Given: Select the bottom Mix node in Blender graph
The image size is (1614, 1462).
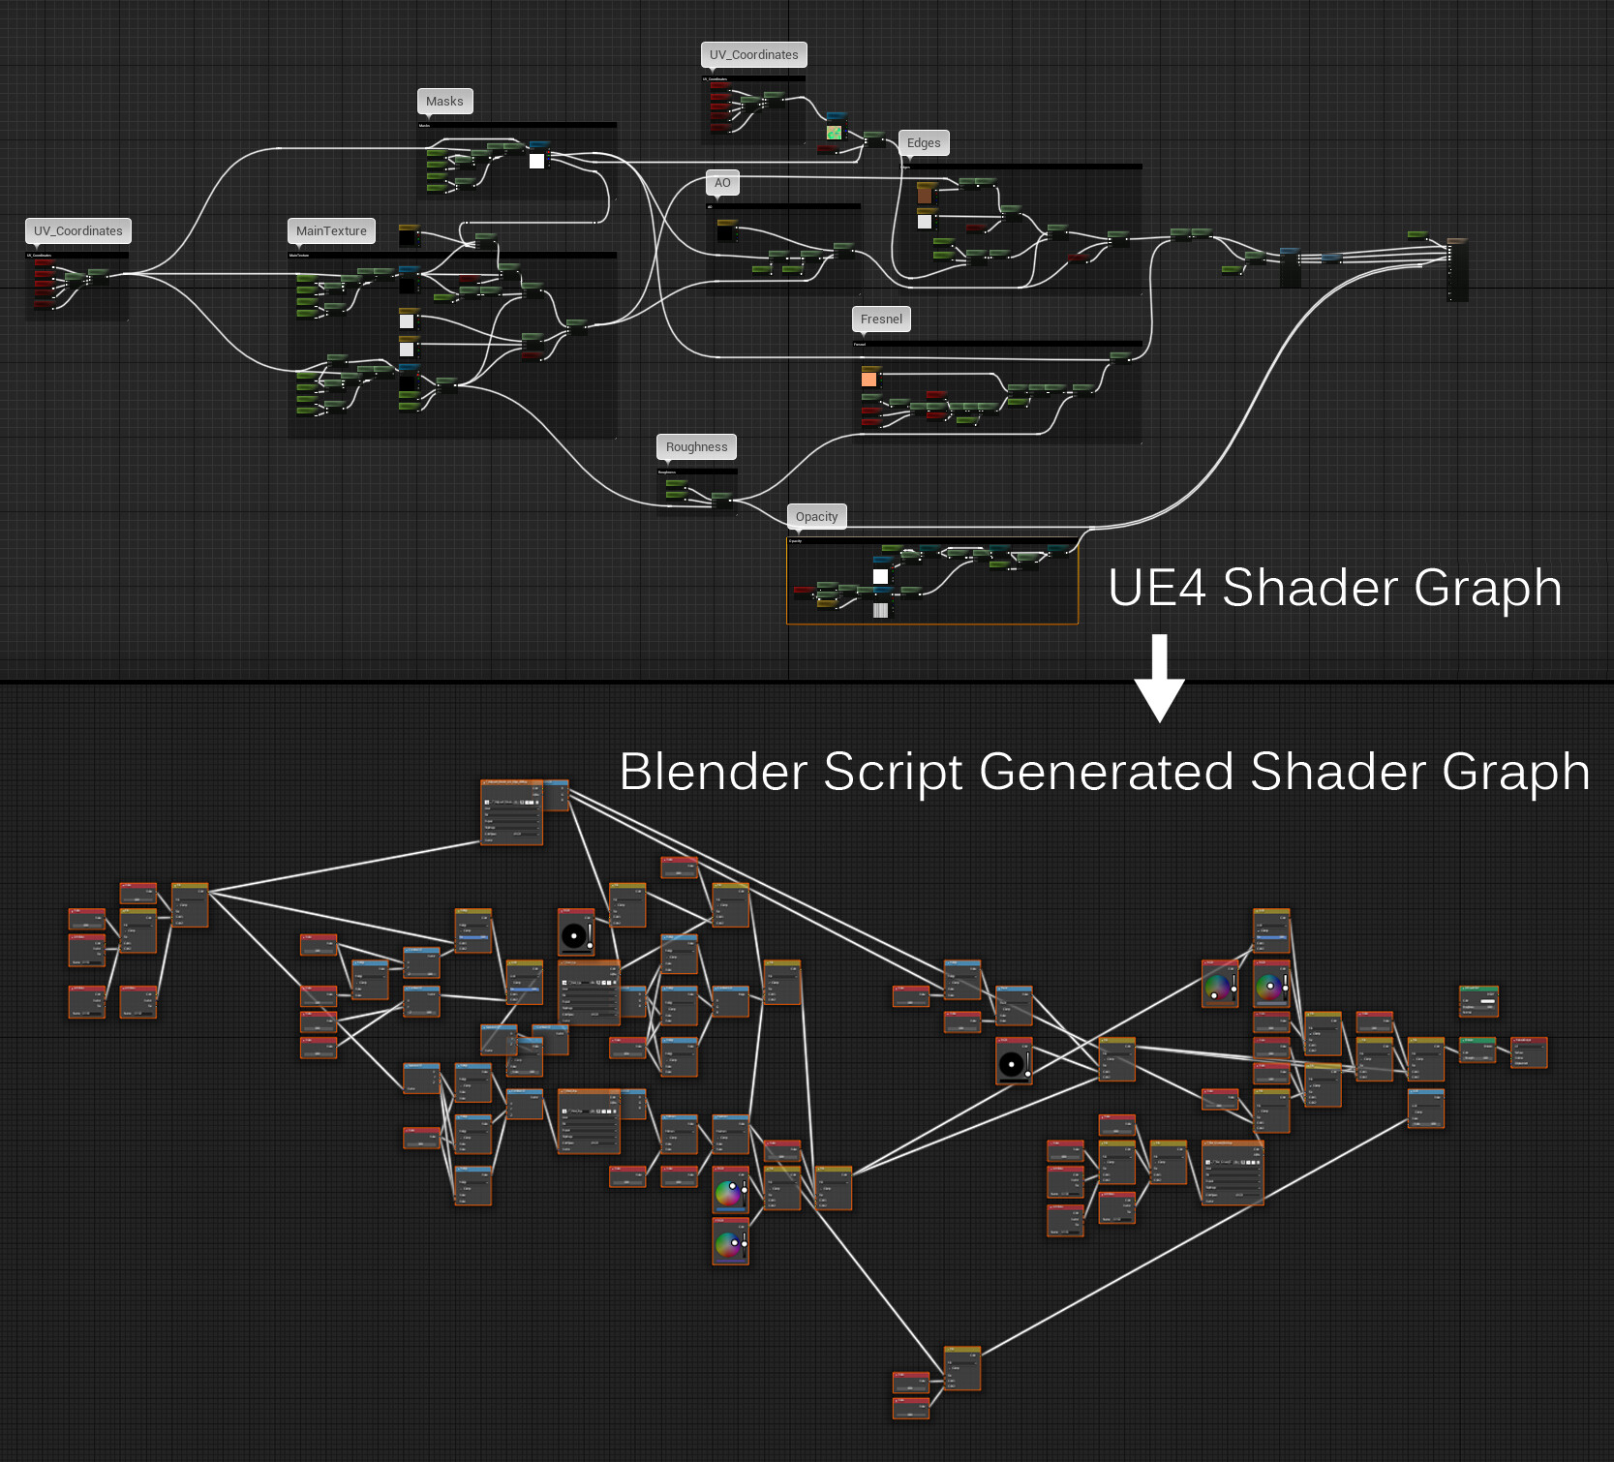Looking at the screenshot, I should pos(962,1368).
